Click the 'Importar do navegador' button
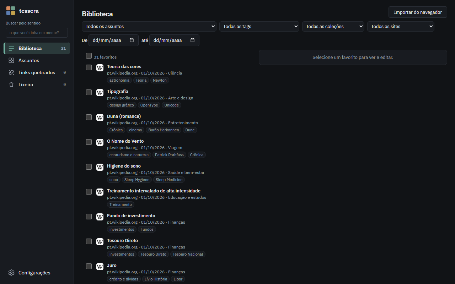455x284 pixels. (x=418, y=12)
